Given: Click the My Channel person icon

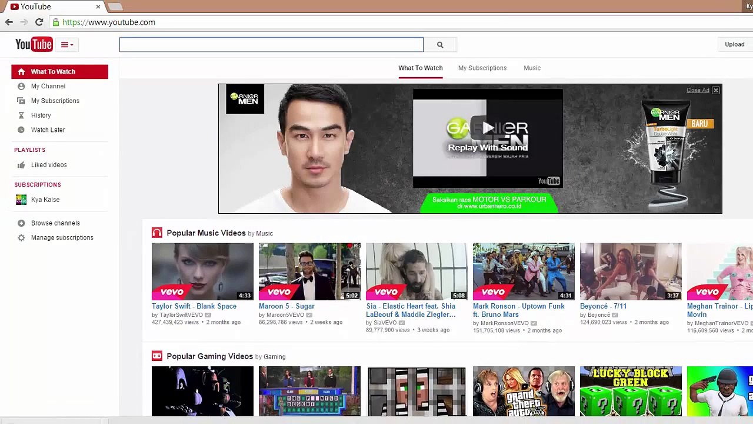Looking at the screenshot, I should coord(21,87).
